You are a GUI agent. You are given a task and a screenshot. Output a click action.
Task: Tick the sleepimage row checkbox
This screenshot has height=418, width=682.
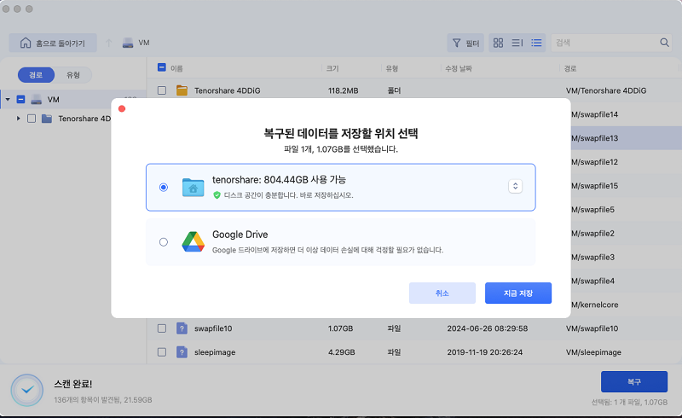[162, 351]
